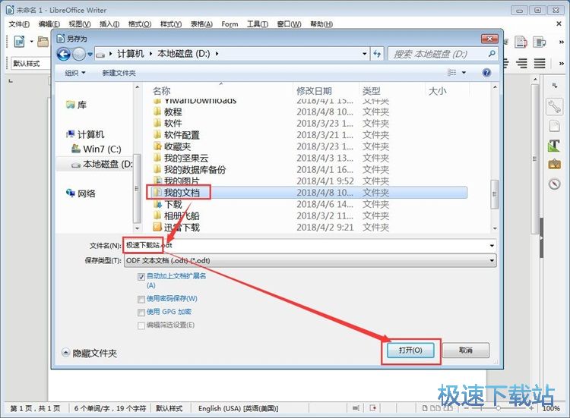Viewport: 570px width, 418px height.
Task: Click the New Document icon in Writer toolbar
Action: coord(19,42)
